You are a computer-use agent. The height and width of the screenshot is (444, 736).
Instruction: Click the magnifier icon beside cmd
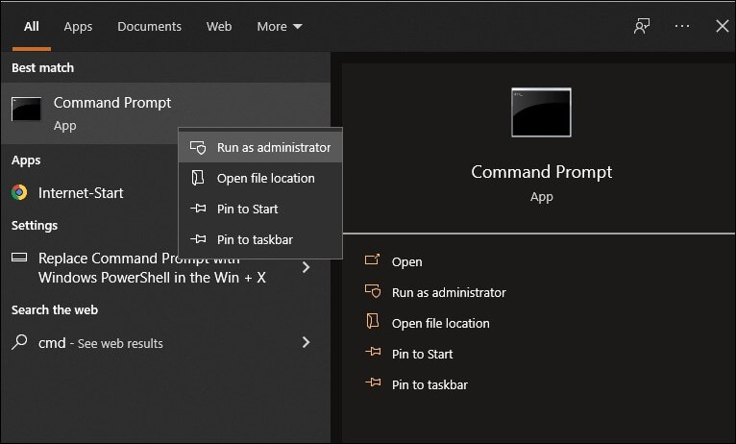pyautogui.click(x=19, y=342)
